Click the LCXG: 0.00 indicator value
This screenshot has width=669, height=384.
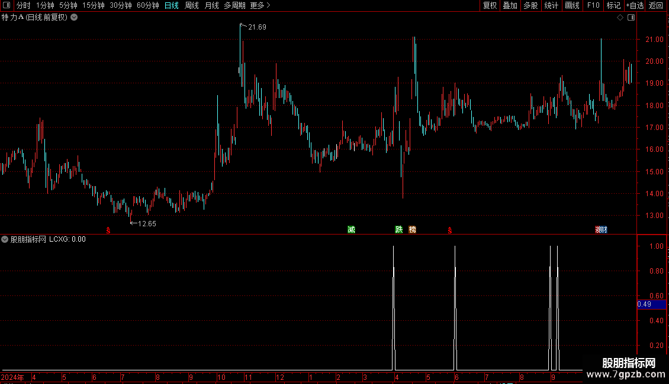[x=67, y=239]
